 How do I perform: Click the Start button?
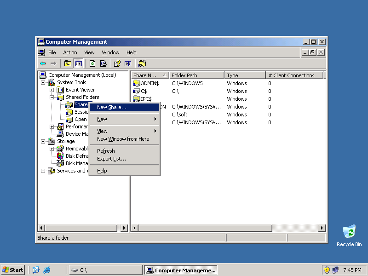(13, 270)
